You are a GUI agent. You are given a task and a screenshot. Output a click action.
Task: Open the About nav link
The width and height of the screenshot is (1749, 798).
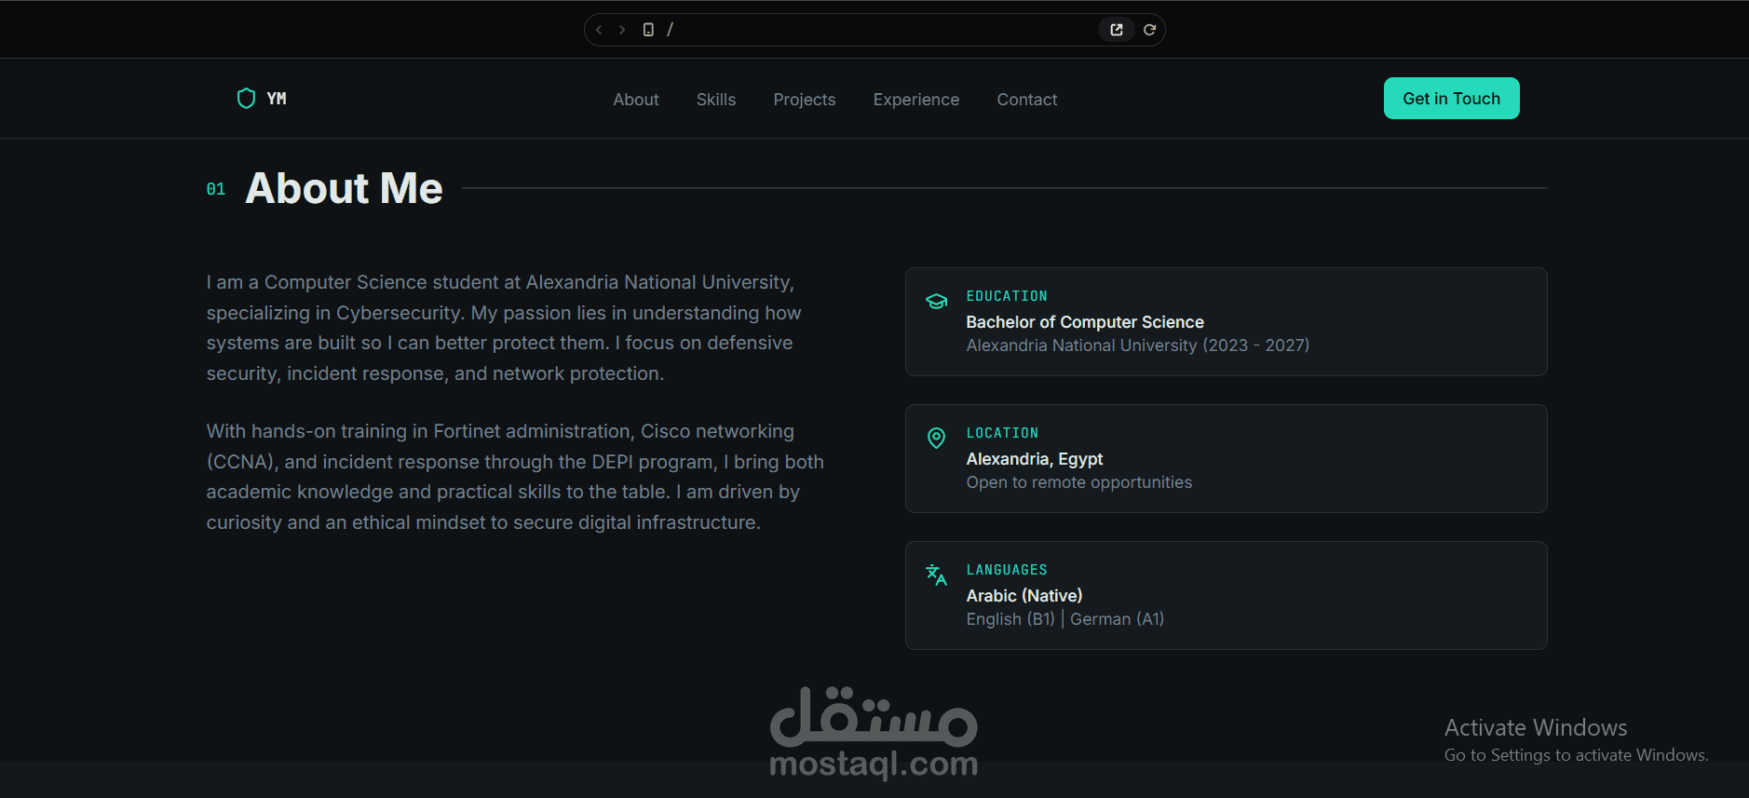pyautogui.click(x=636, y=100)
